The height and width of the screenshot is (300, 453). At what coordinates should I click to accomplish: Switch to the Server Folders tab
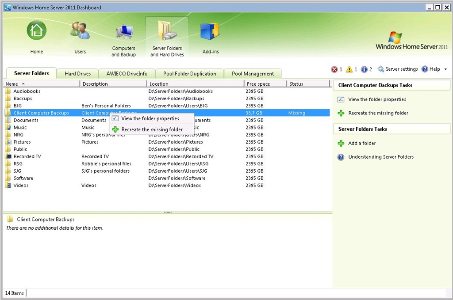[x=31, y=73]
